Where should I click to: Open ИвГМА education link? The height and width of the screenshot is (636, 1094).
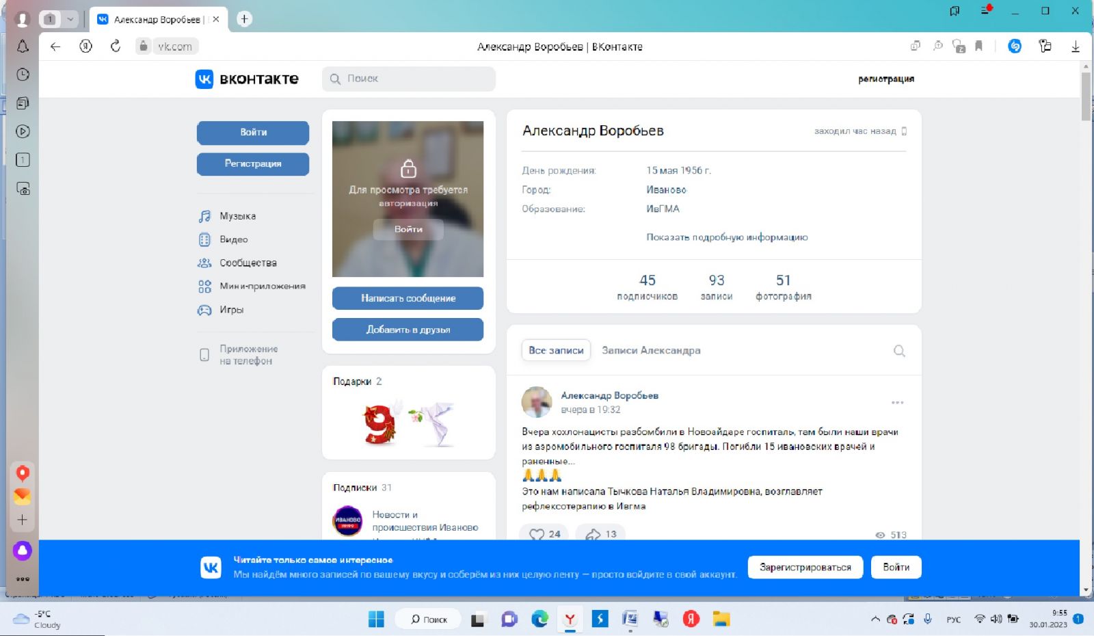(x=663, y=209)
